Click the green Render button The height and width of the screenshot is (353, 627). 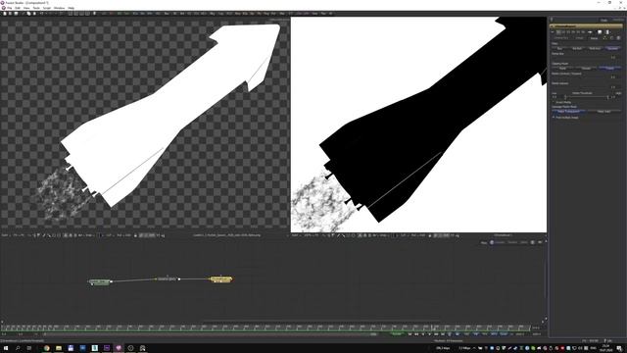click(397, 334)
